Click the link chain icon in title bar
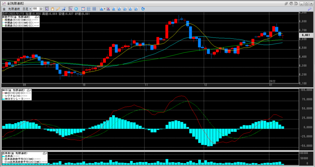This screenshot has width=315, height=167. (286, 3)
